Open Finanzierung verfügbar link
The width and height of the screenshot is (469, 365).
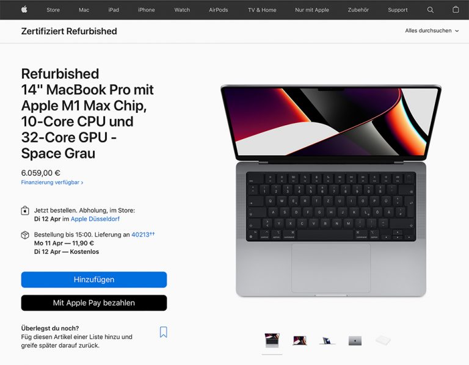52,182
